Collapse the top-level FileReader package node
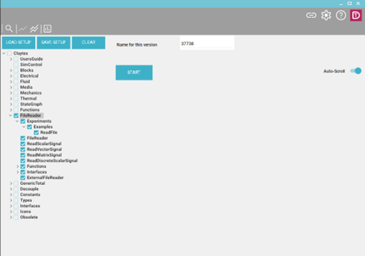The height and width of the screenshot is (256, 365). [x=11, y=116]
